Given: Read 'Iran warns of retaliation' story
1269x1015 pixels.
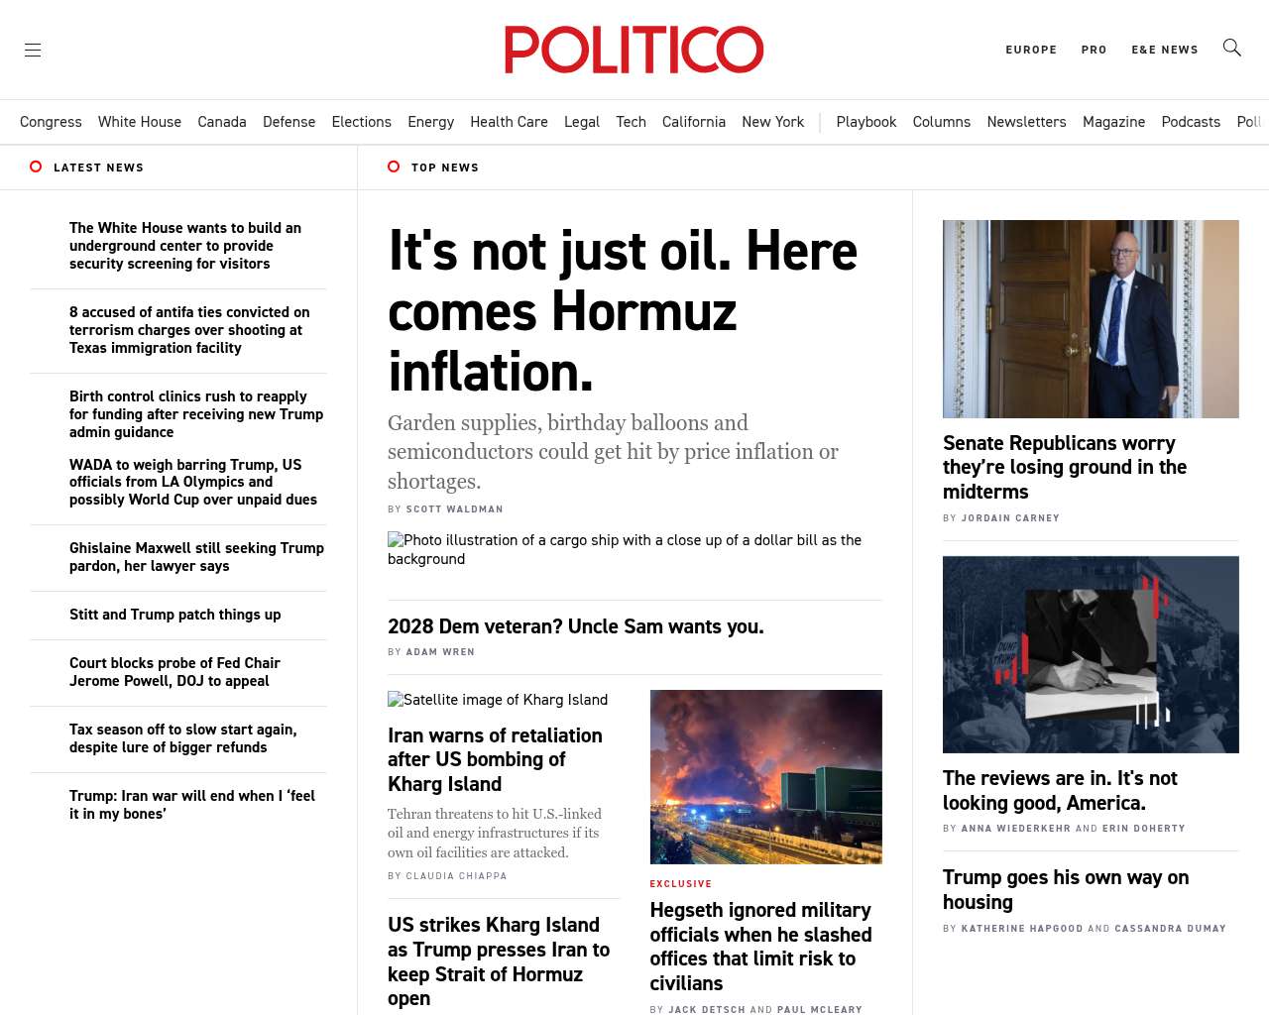Looking at the screenshot, I should pos(495,760).
